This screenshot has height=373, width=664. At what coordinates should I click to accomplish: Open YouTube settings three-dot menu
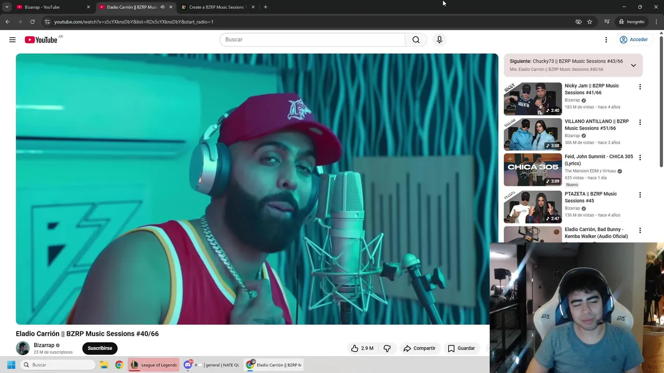coord(606,39)
